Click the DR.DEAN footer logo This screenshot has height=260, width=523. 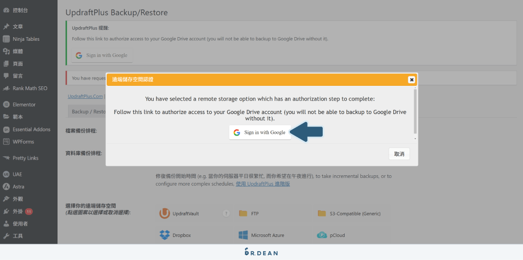coord(261,252)
